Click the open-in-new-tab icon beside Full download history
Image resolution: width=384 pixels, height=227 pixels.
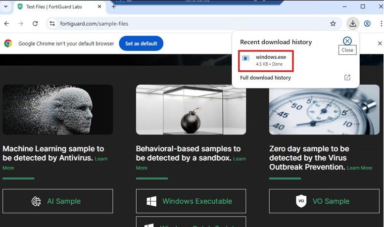(x=347, y=77)
